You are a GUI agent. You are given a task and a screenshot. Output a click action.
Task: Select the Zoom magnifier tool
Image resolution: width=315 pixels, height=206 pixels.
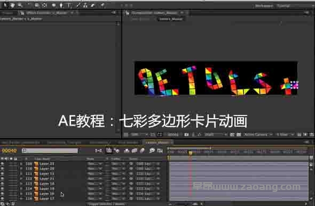pyautogui.click(x=20, y=5)
